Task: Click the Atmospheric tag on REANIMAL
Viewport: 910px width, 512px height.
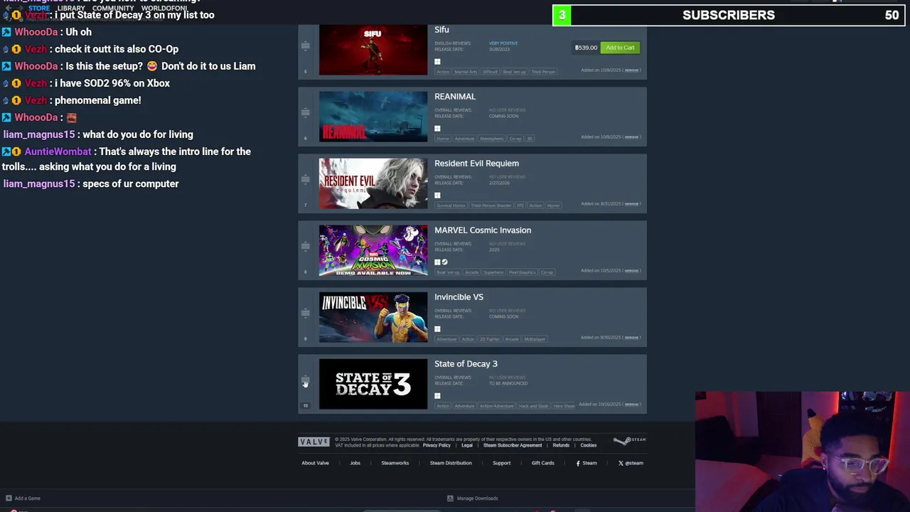Action: coord(491,139)
